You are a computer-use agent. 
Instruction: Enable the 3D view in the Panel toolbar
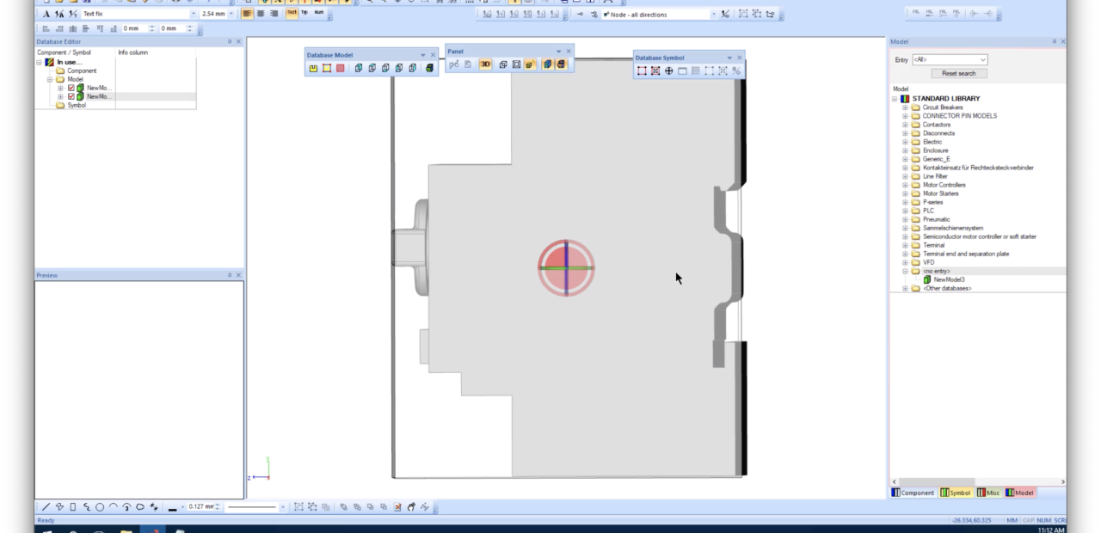point(485,65)
